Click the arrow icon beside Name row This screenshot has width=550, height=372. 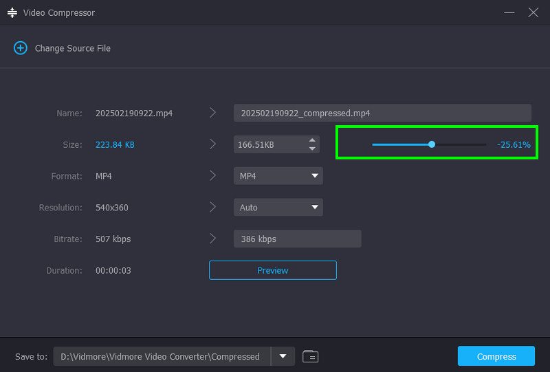(x=212, y=113)
